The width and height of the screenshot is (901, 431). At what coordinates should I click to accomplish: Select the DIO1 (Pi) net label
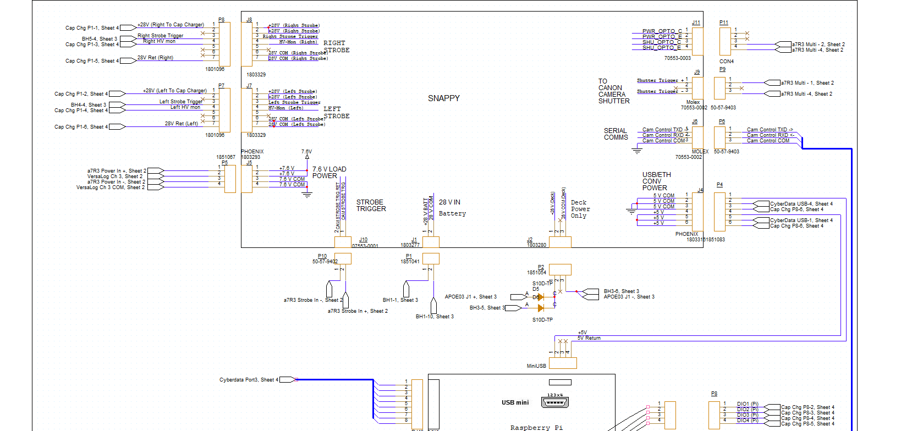[x=748, y=404]
